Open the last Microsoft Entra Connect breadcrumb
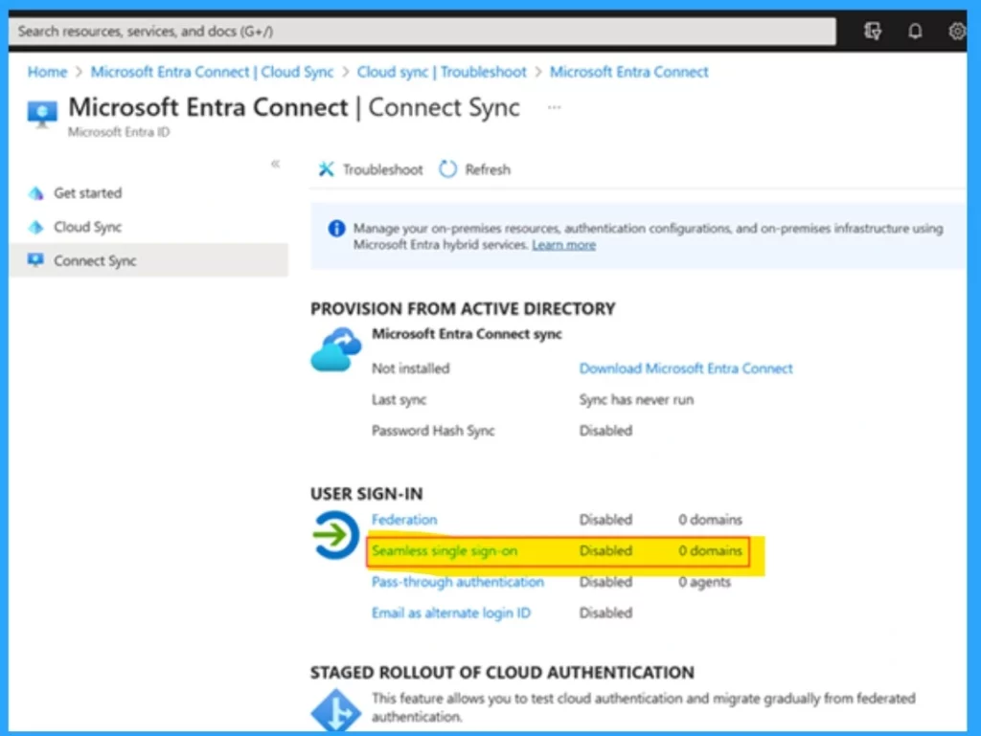Screen dimensions: 981x736 tap(628, 72)
